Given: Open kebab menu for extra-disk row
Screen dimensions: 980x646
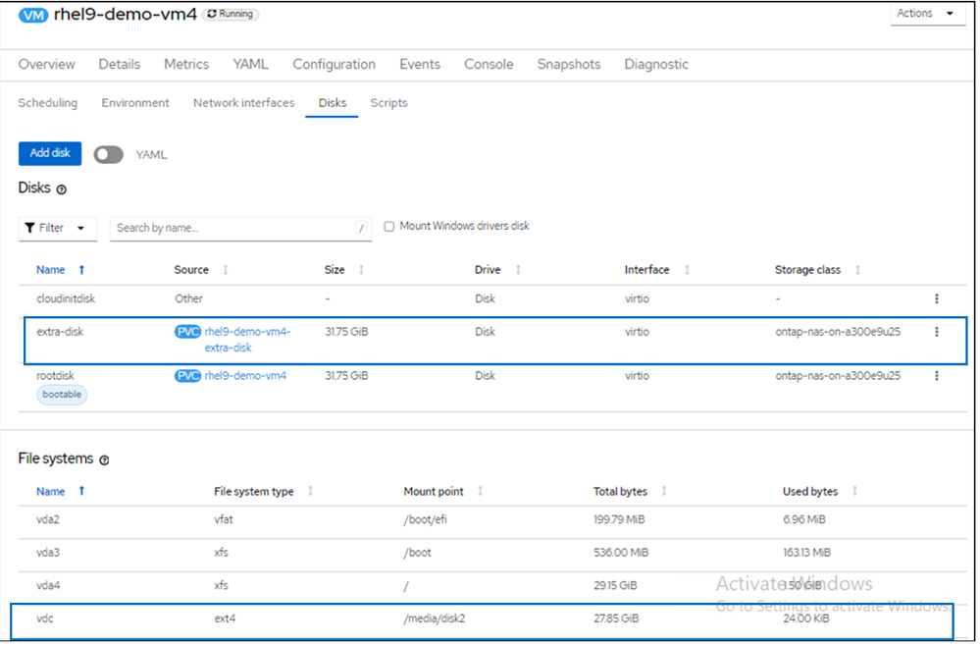Looking at the screenshot, I should coord(936,332).
